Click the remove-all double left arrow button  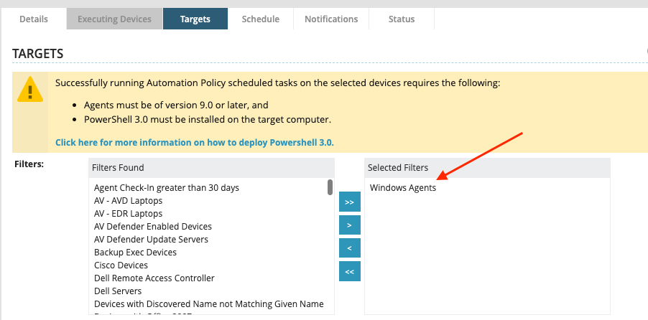click(349, 271)
